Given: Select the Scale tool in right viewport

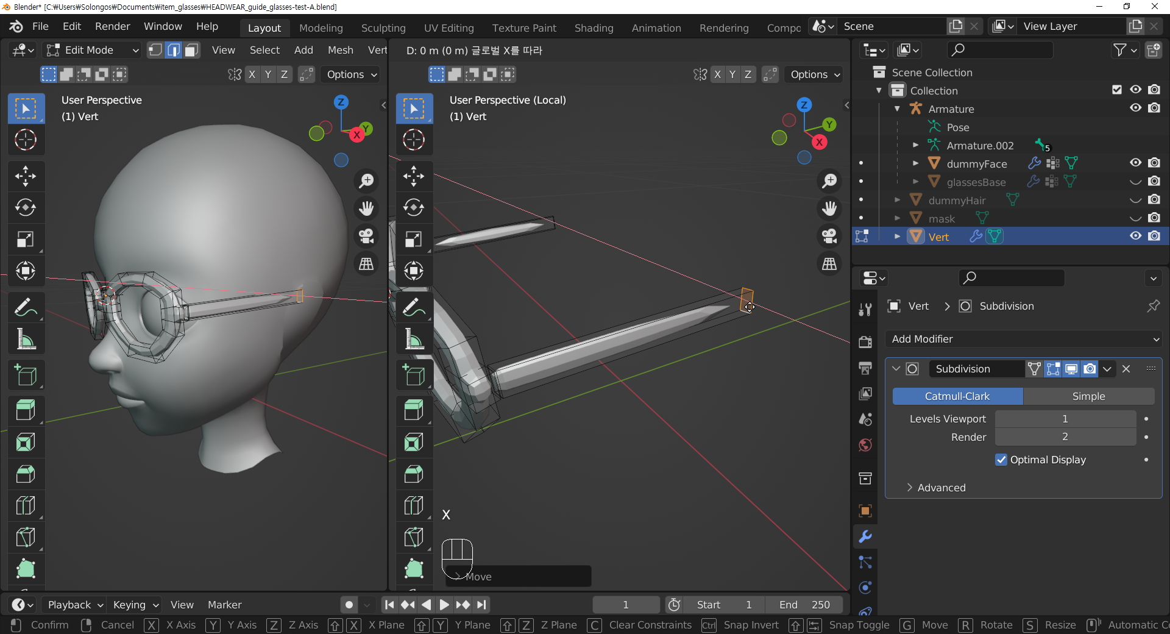Looking at the screenshot, I should (414, 240).
